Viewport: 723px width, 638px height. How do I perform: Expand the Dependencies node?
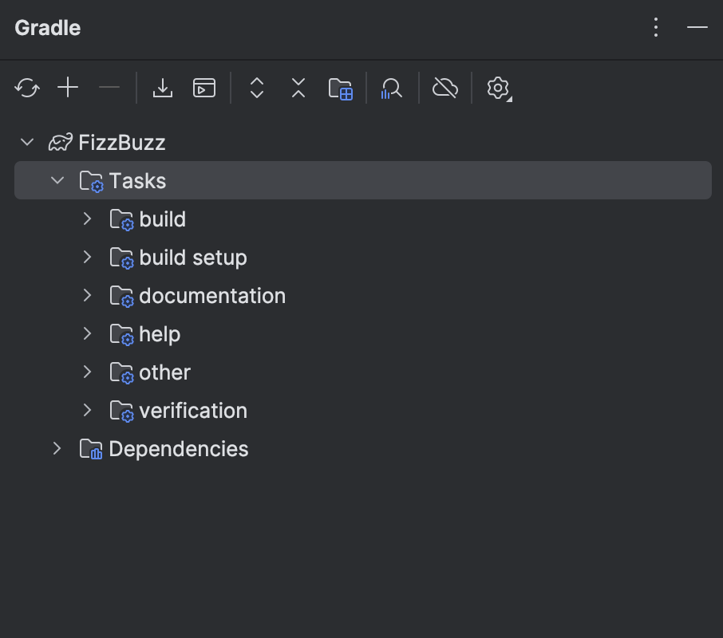click(x=57, y=448)
